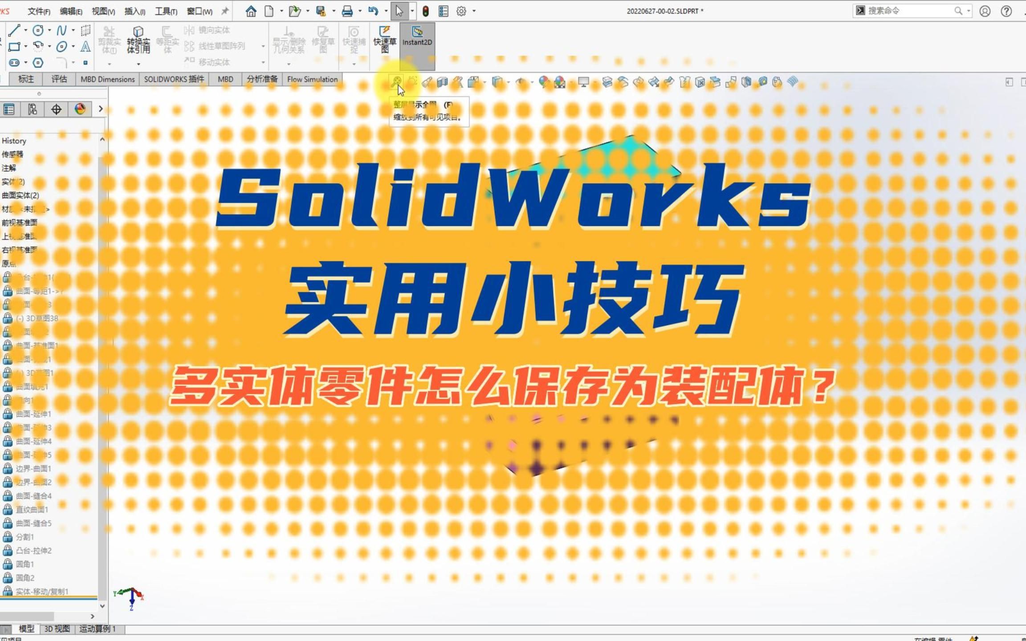This screenshot has height=641, width=1026.
Task: Open the 编辑(E) menu
Action: (x=71, y=11)
